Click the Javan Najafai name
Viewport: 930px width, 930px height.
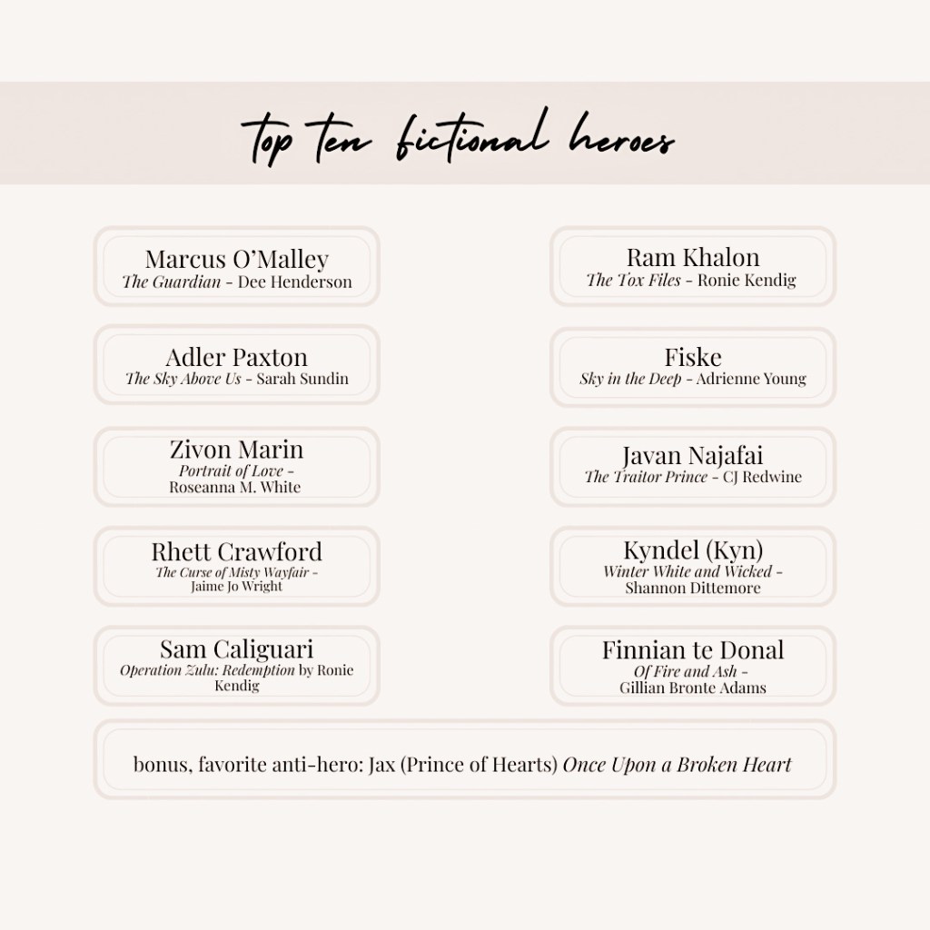[x=693, y=455]
